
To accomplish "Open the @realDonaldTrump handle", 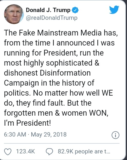I will [x=52, y=18].
